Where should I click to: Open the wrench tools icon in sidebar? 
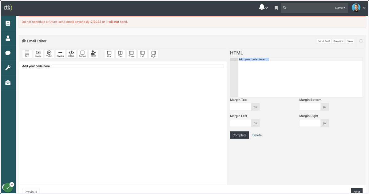click(8, 68)
